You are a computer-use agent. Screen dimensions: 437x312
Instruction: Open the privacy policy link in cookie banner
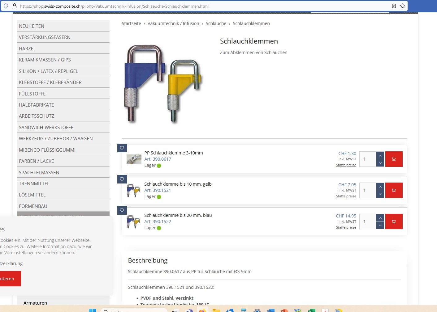coord(11,264)
